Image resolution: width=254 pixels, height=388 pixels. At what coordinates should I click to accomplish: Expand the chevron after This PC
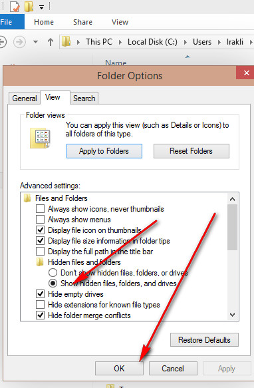(120, 42)
